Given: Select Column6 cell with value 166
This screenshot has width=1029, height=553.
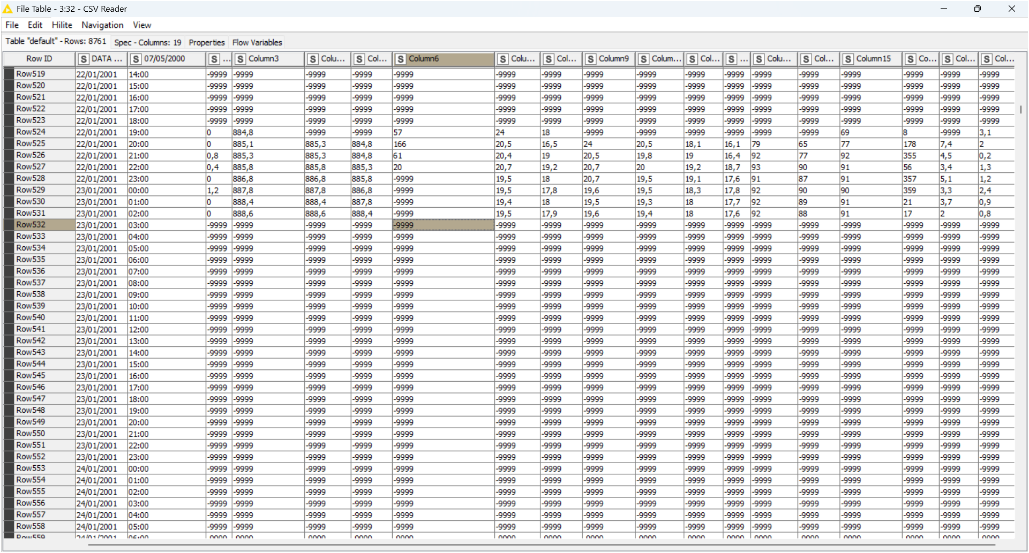Looking at the screenshot, I should tap(442, 144).
